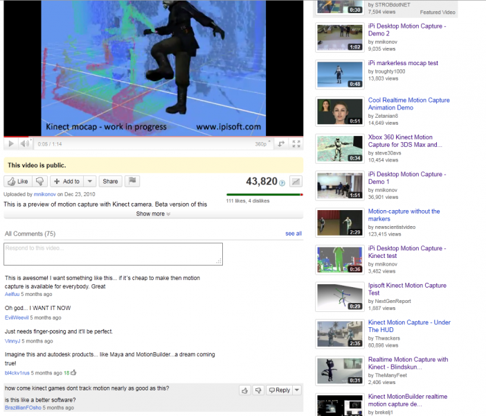Click the video progress bar
Viewport: 486px width, 416px height.
(x=154, y=137)
